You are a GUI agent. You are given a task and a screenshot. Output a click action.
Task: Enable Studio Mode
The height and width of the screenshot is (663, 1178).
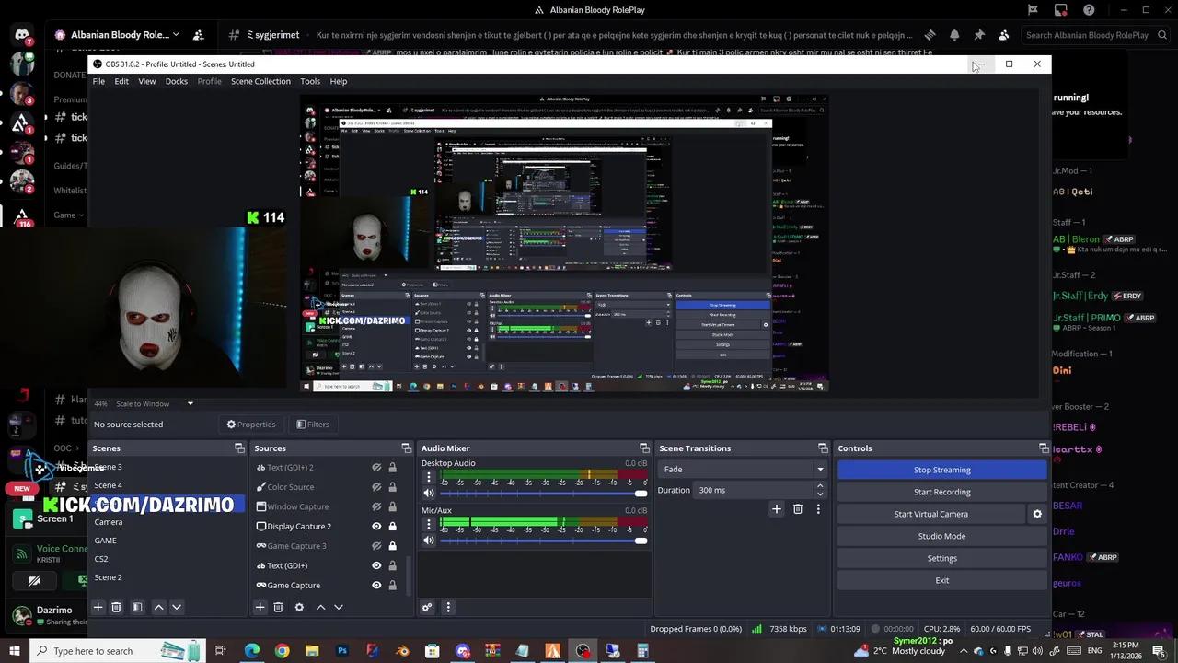[x=941, y=535]
